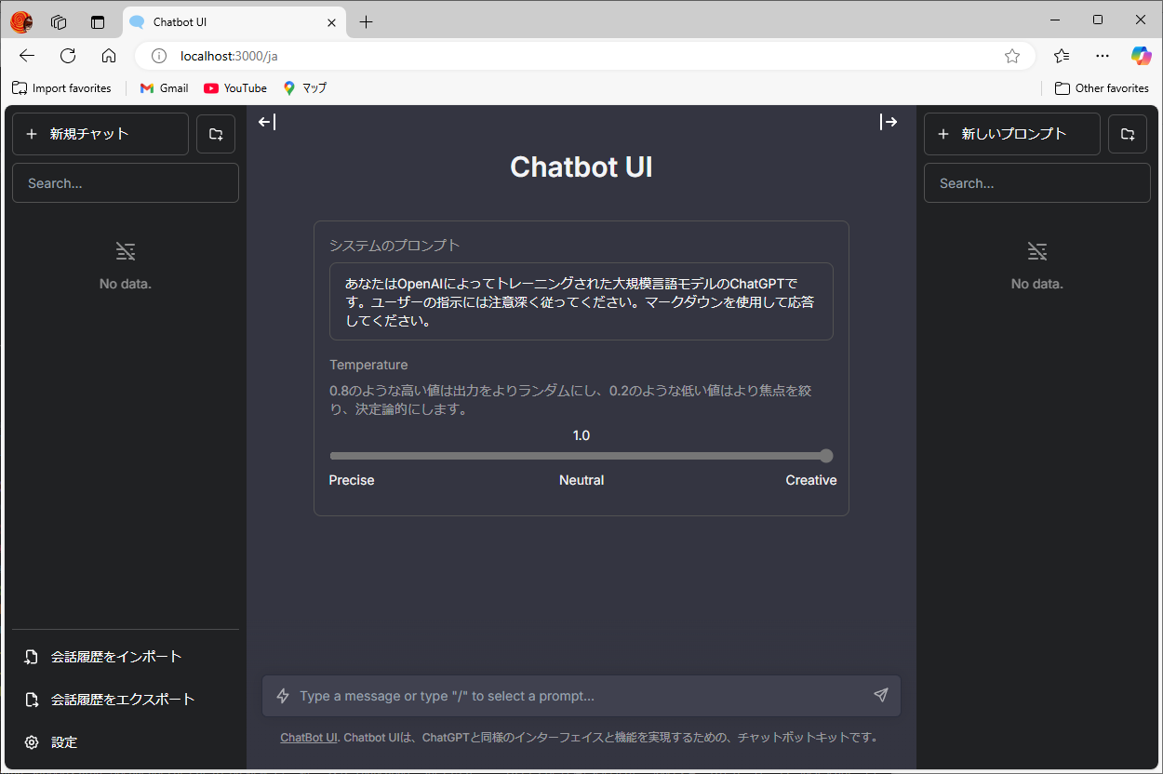Edit the システムのプロンプト text area
Viewport: 1163px width, 774px height.
581,301
